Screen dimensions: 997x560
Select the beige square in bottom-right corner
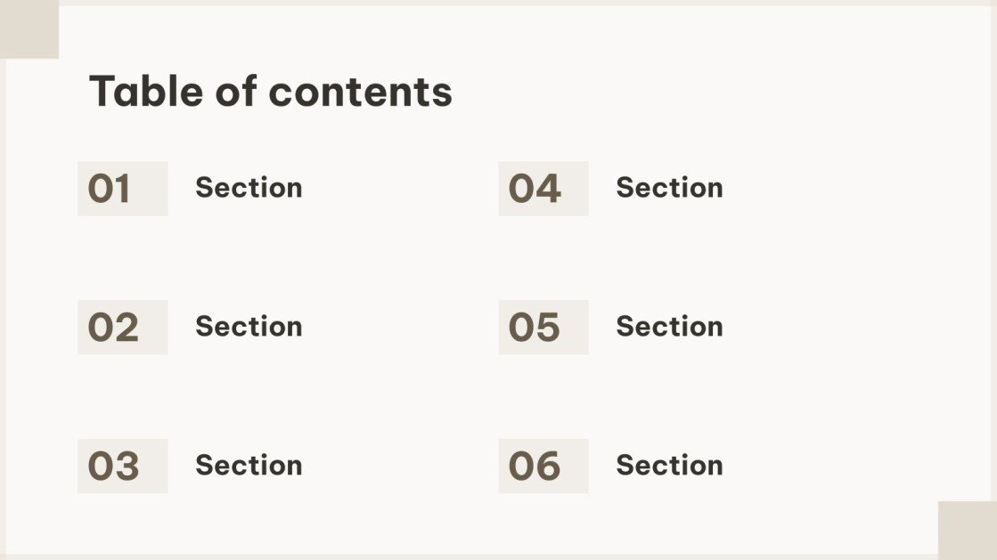[x=967, y=530]
